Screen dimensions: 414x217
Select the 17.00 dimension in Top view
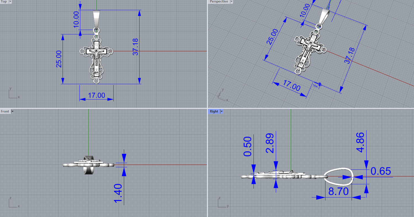click(97, 95)
